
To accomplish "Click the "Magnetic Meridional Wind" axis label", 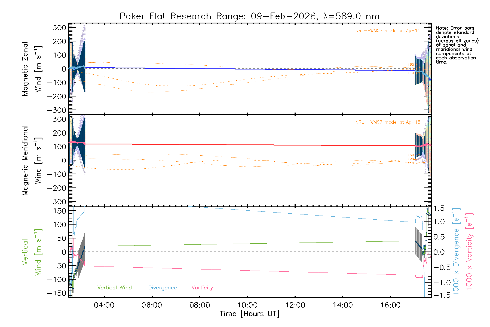I will tap(31, 160).
